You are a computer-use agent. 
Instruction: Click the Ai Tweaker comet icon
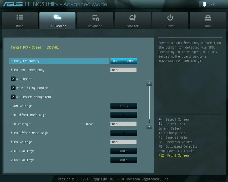point(57,17)
